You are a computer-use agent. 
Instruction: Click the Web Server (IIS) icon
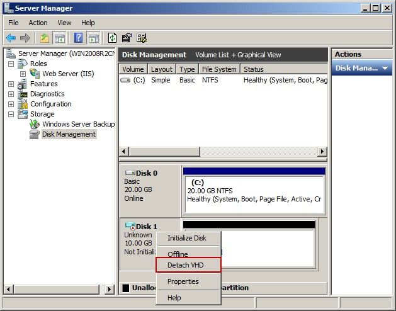(x=35, y=74)
